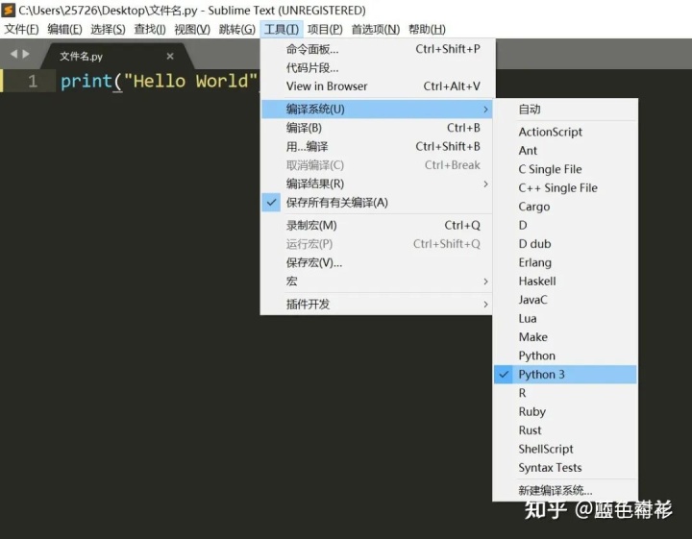
Task: Select 自动 build system
Action: tap(565, 109)
